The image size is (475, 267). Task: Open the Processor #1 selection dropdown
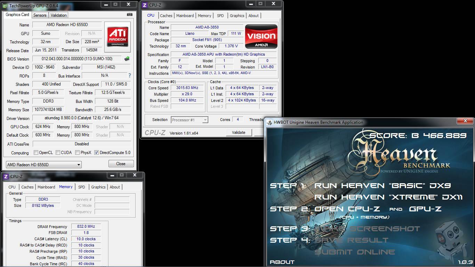[x=190, y=120]
